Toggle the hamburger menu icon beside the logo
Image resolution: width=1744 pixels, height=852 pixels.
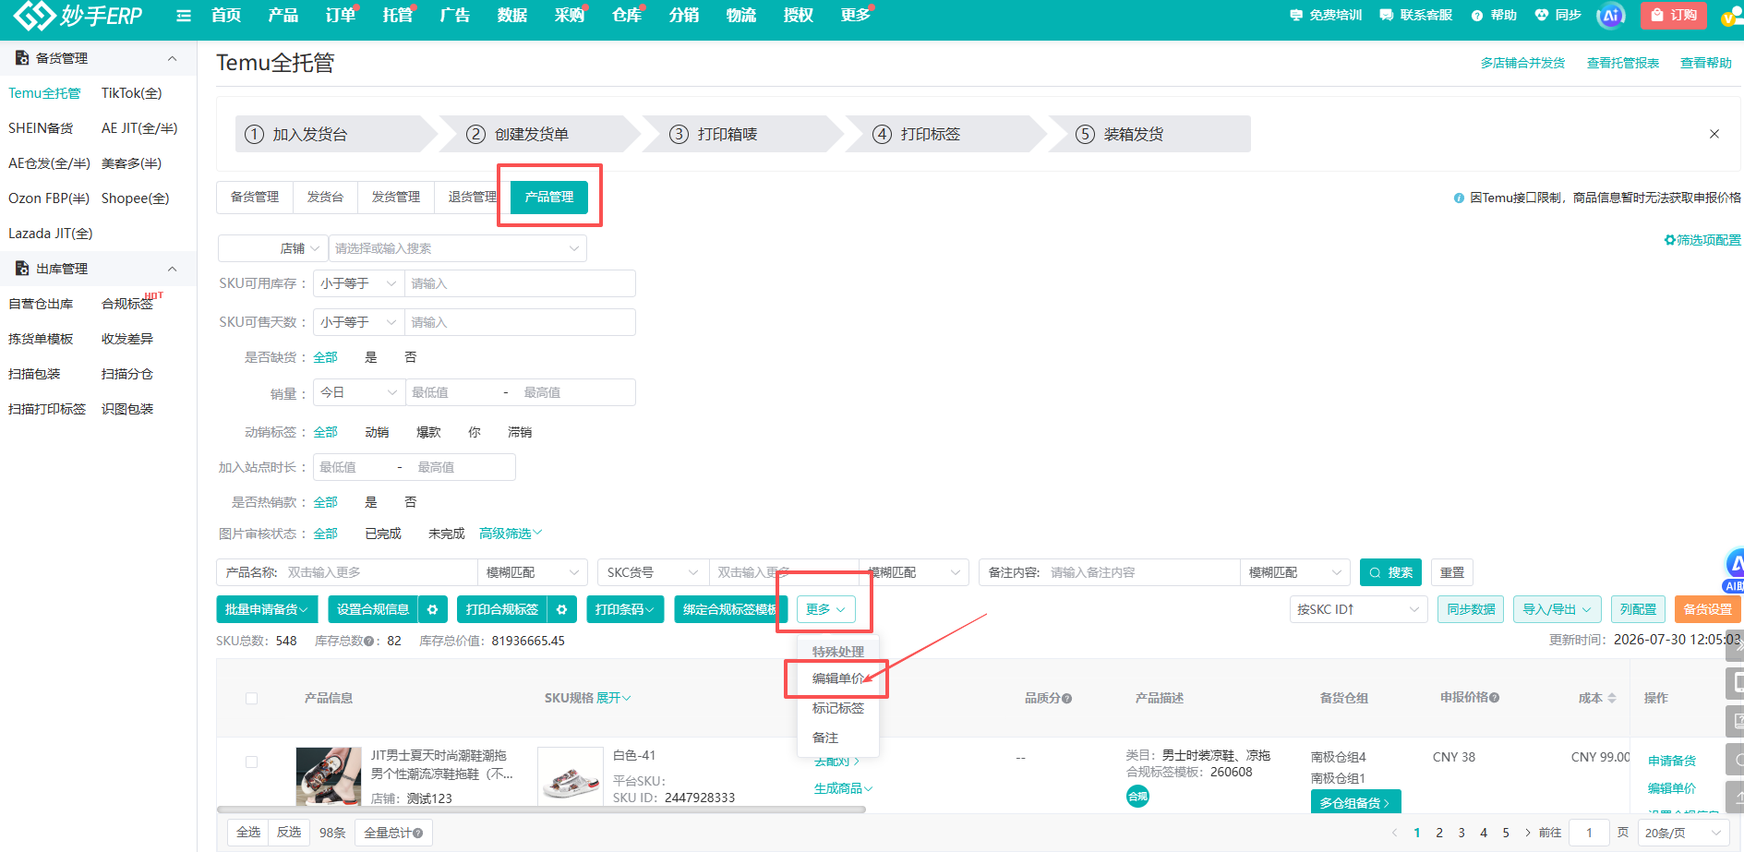184,16
